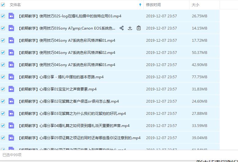Screen dimensions: 238x162
Task: Click the blue sort arrow in filename header
Action: pos(140,5)
